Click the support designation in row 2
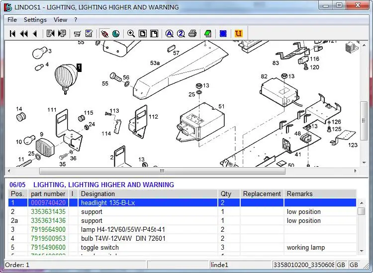The image size is (373, 273). tap(92, 212)
